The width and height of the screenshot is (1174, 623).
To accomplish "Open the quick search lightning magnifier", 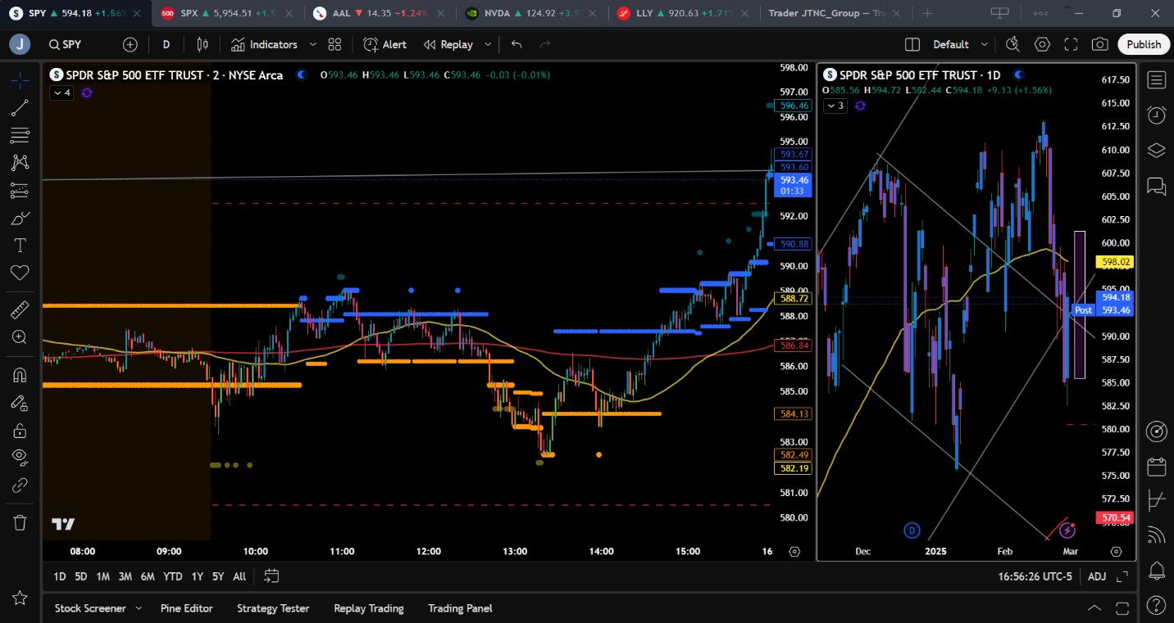I will click(1013, 44).
